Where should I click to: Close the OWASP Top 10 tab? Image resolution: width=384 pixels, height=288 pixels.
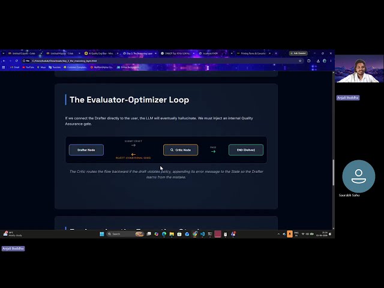coord(194,53)
